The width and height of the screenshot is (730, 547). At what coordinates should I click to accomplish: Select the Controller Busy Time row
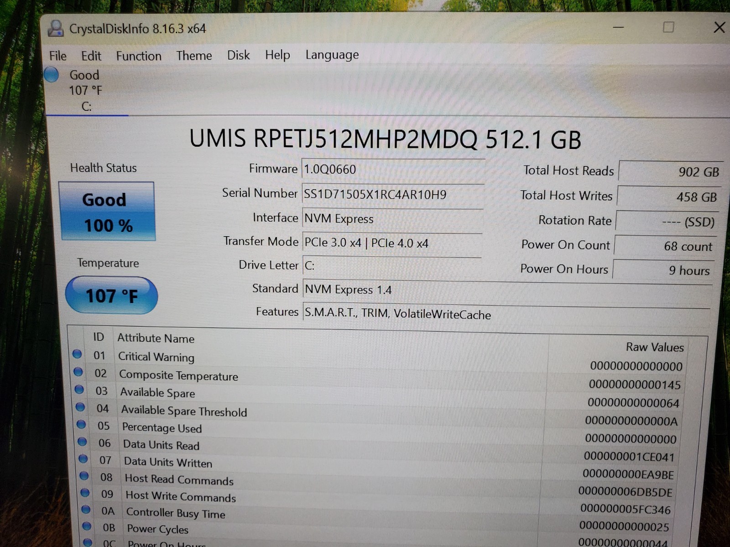[379, 518]
